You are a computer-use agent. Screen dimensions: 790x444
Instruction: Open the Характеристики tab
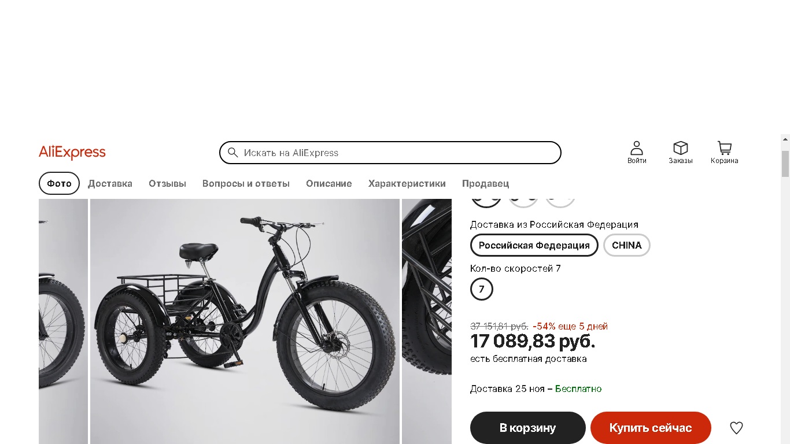[x=407, y=183]
